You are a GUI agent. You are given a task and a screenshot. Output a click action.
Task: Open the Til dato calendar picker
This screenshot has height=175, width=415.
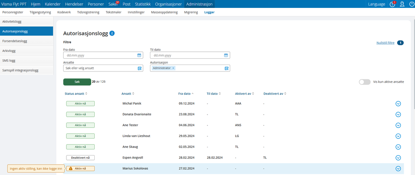click(x=226, y=55)
